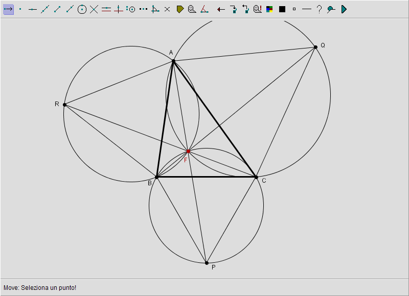Select the Circle with center tool
The image size is (409, 296).
(82, 9)
